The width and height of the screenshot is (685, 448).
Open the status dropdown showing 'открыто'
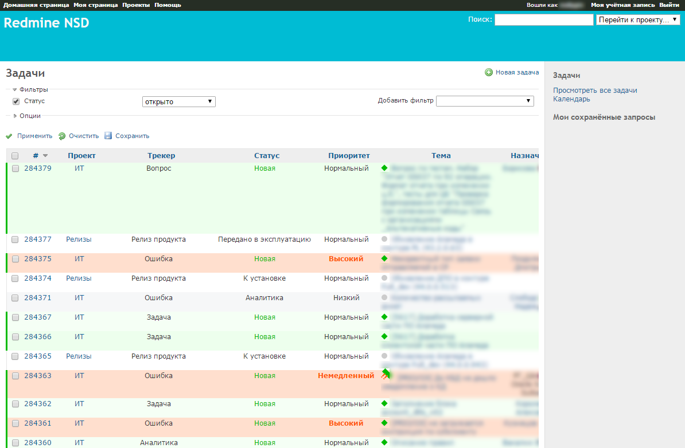tap(178, 101)
